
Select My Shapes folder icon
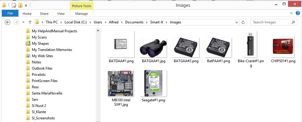tap(28, 43)
